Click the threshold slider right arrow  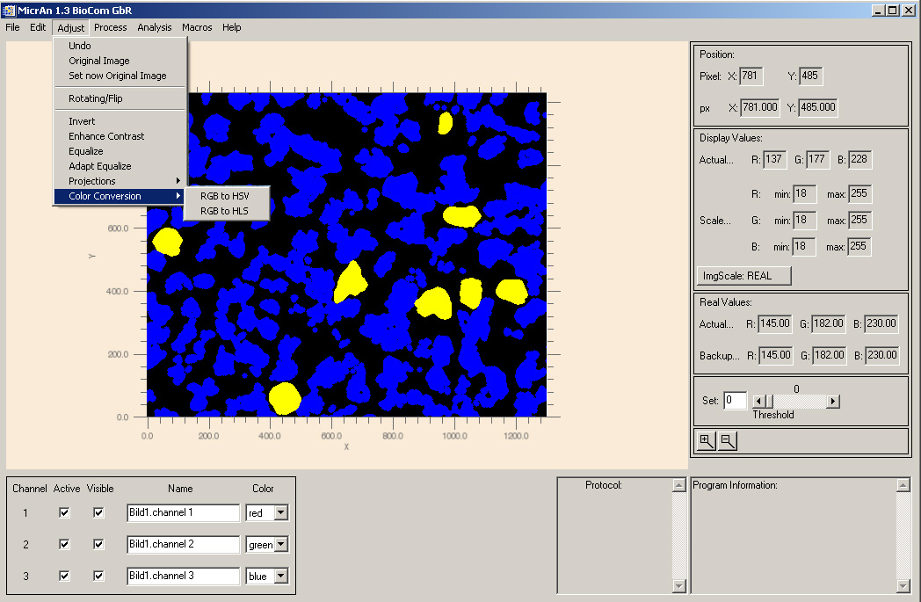tap(833, 402)
